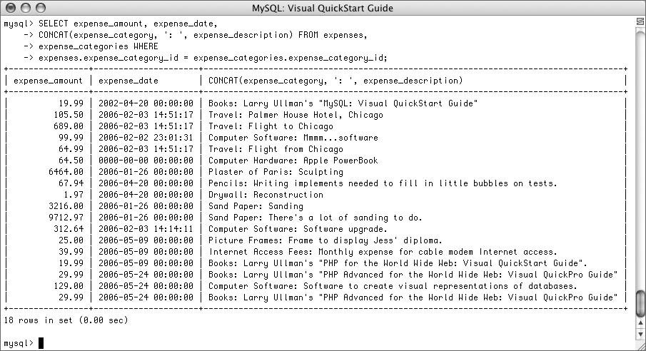Viewport: 646px width, 351px height.
Task: Click the date 2002-04-20 00:00:00
Action: [x=146, y=103]
